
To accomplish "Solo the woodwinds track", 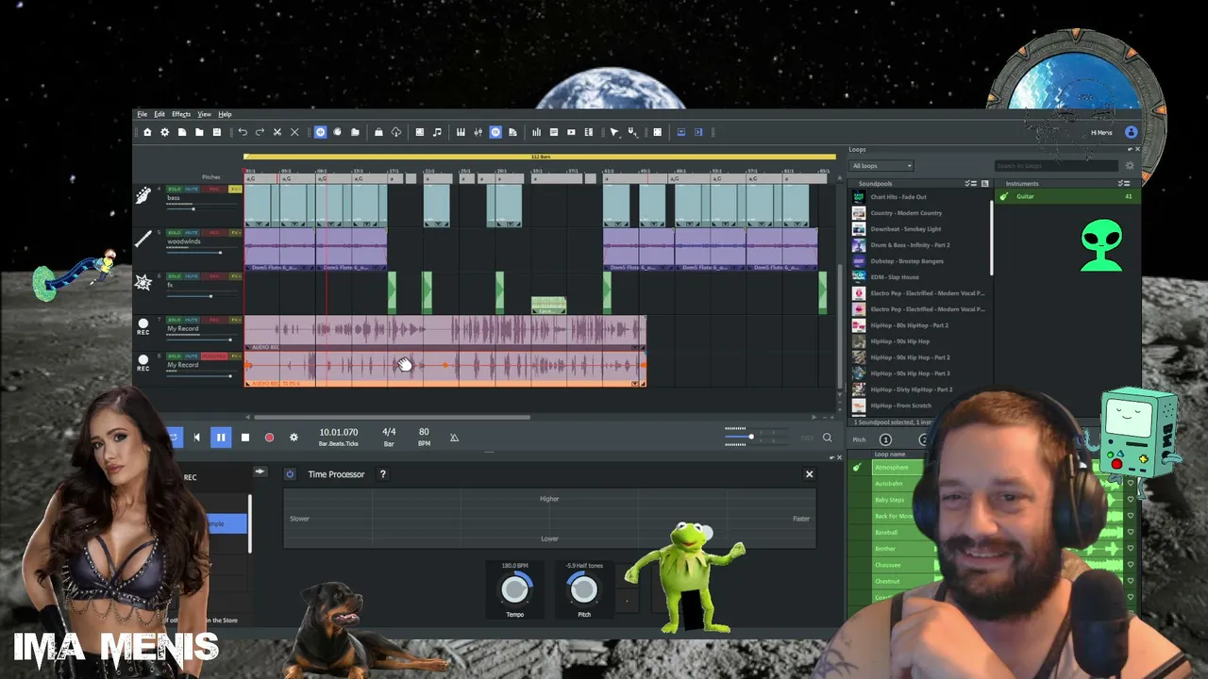I will coord(174,233).
